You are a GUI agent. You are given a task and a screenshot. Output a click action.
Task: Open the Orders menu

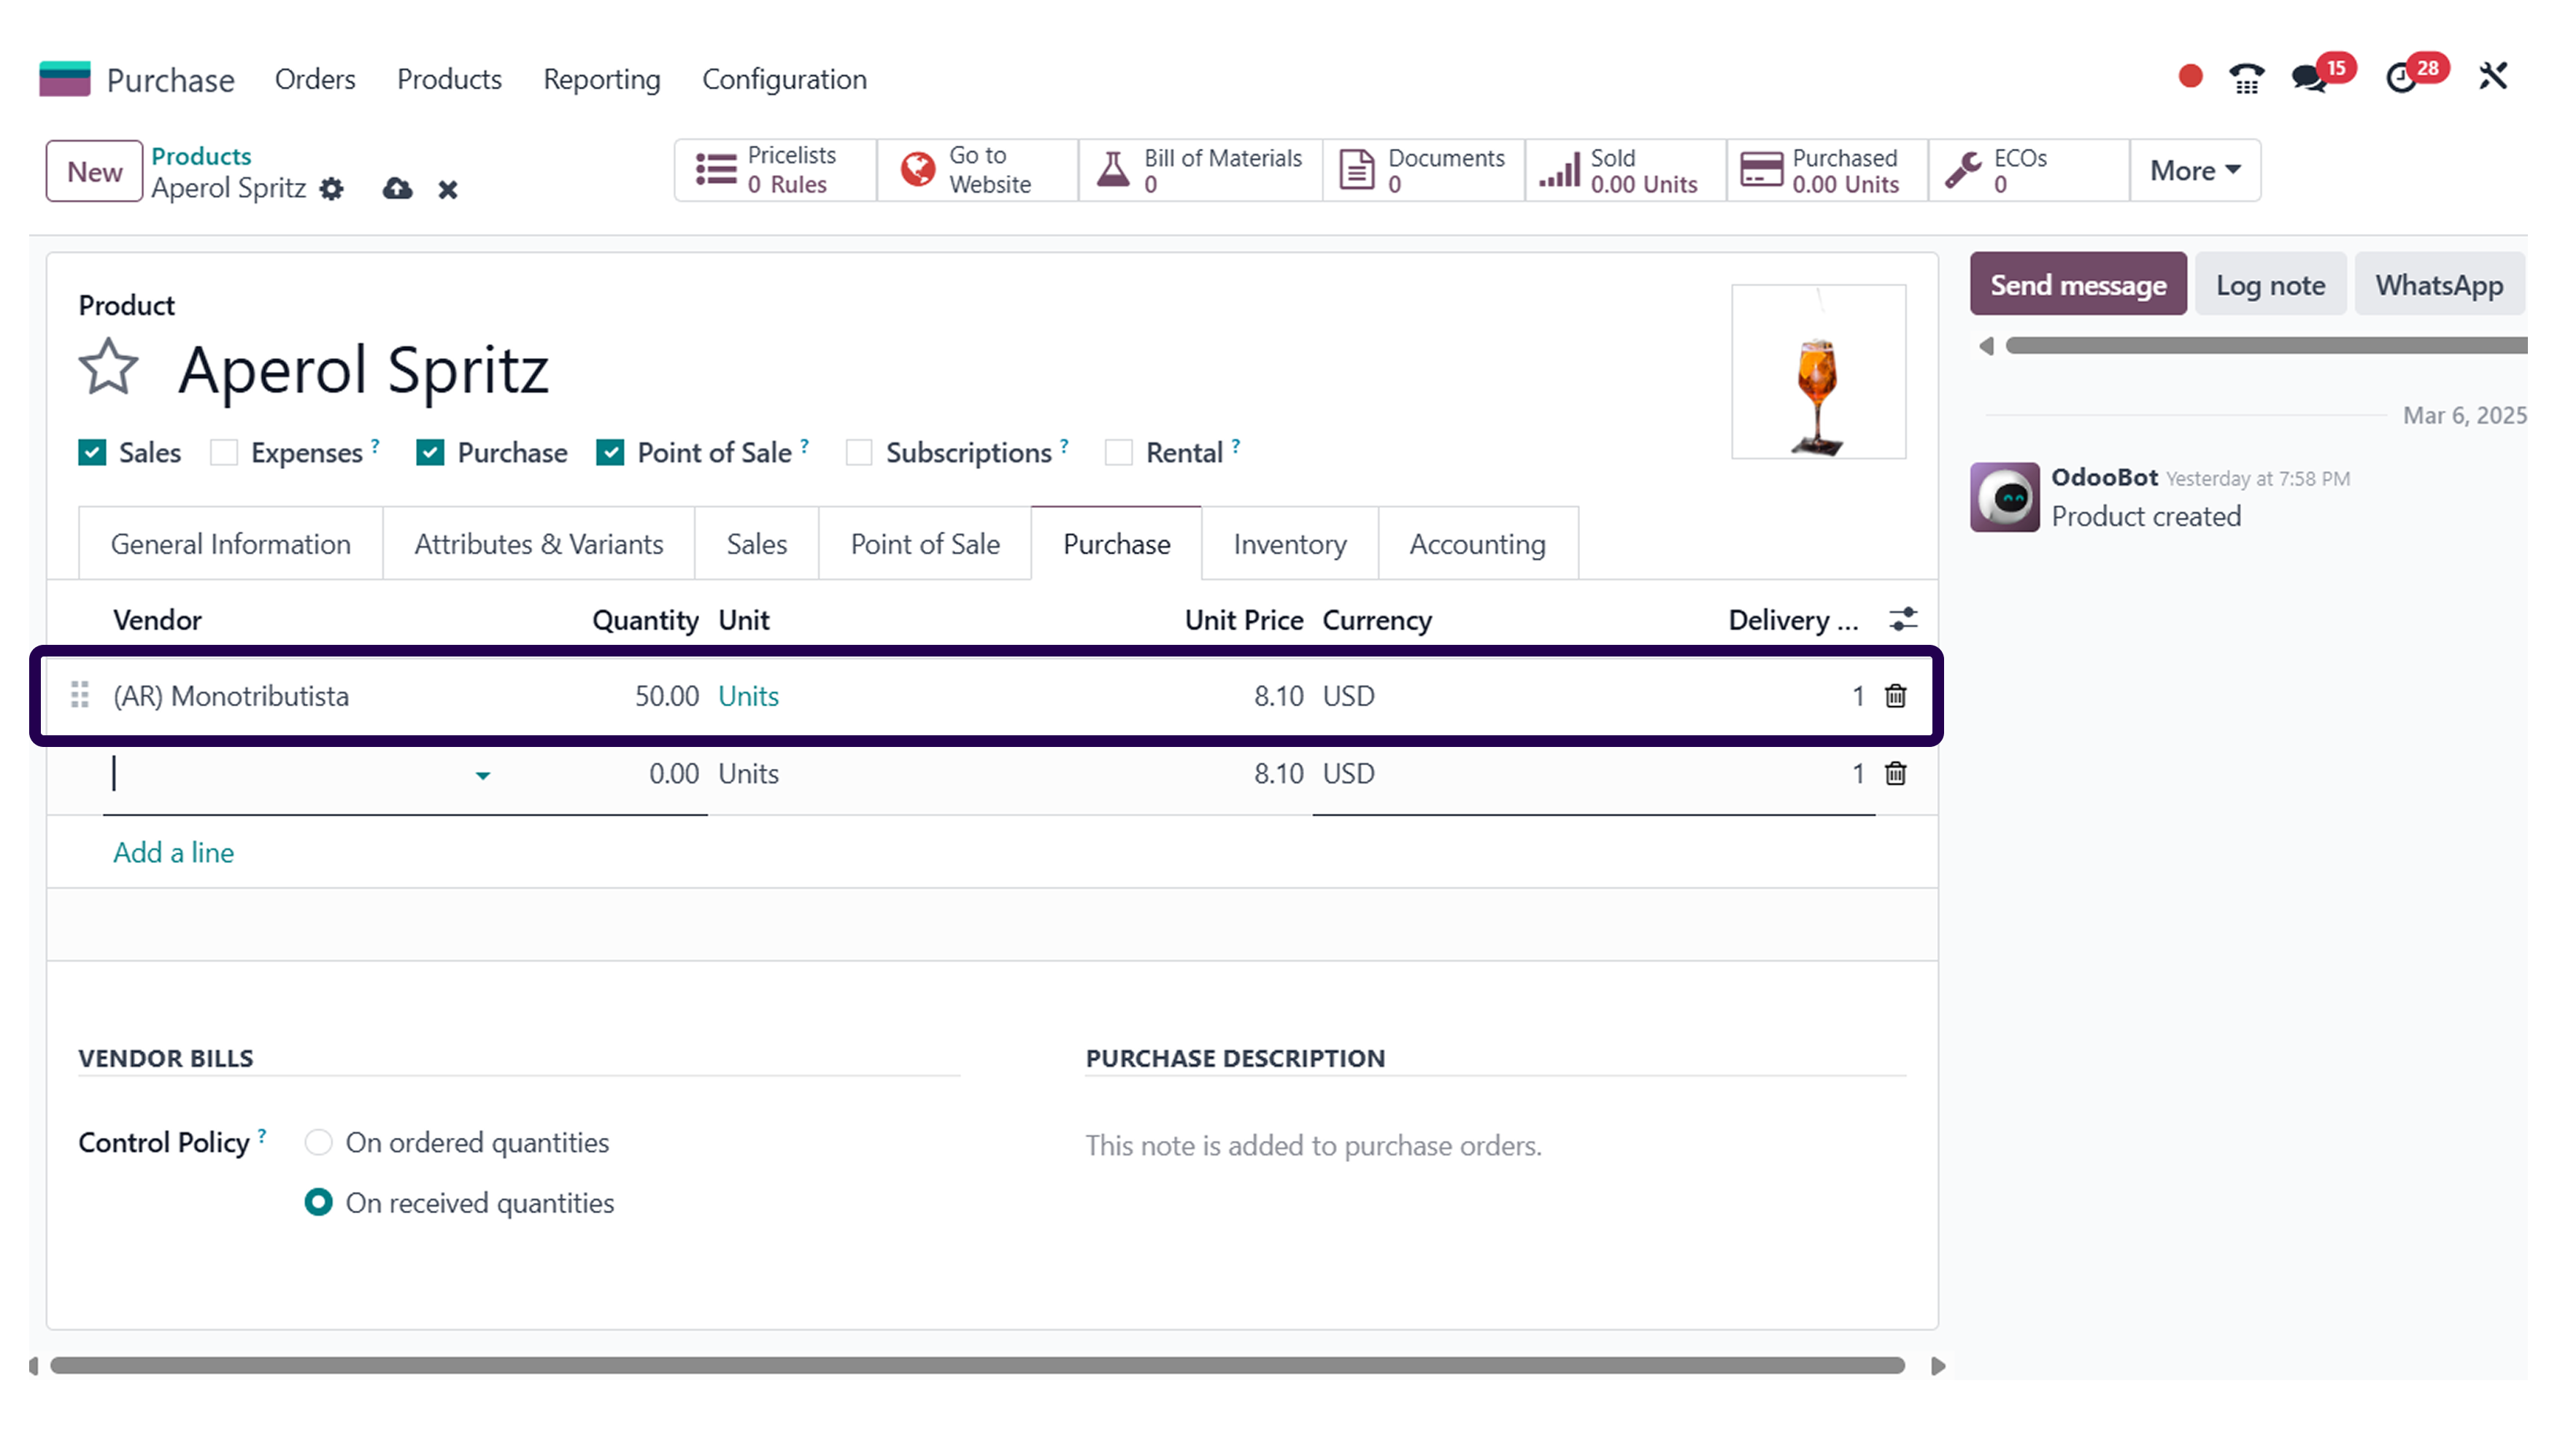pos(315,79)
